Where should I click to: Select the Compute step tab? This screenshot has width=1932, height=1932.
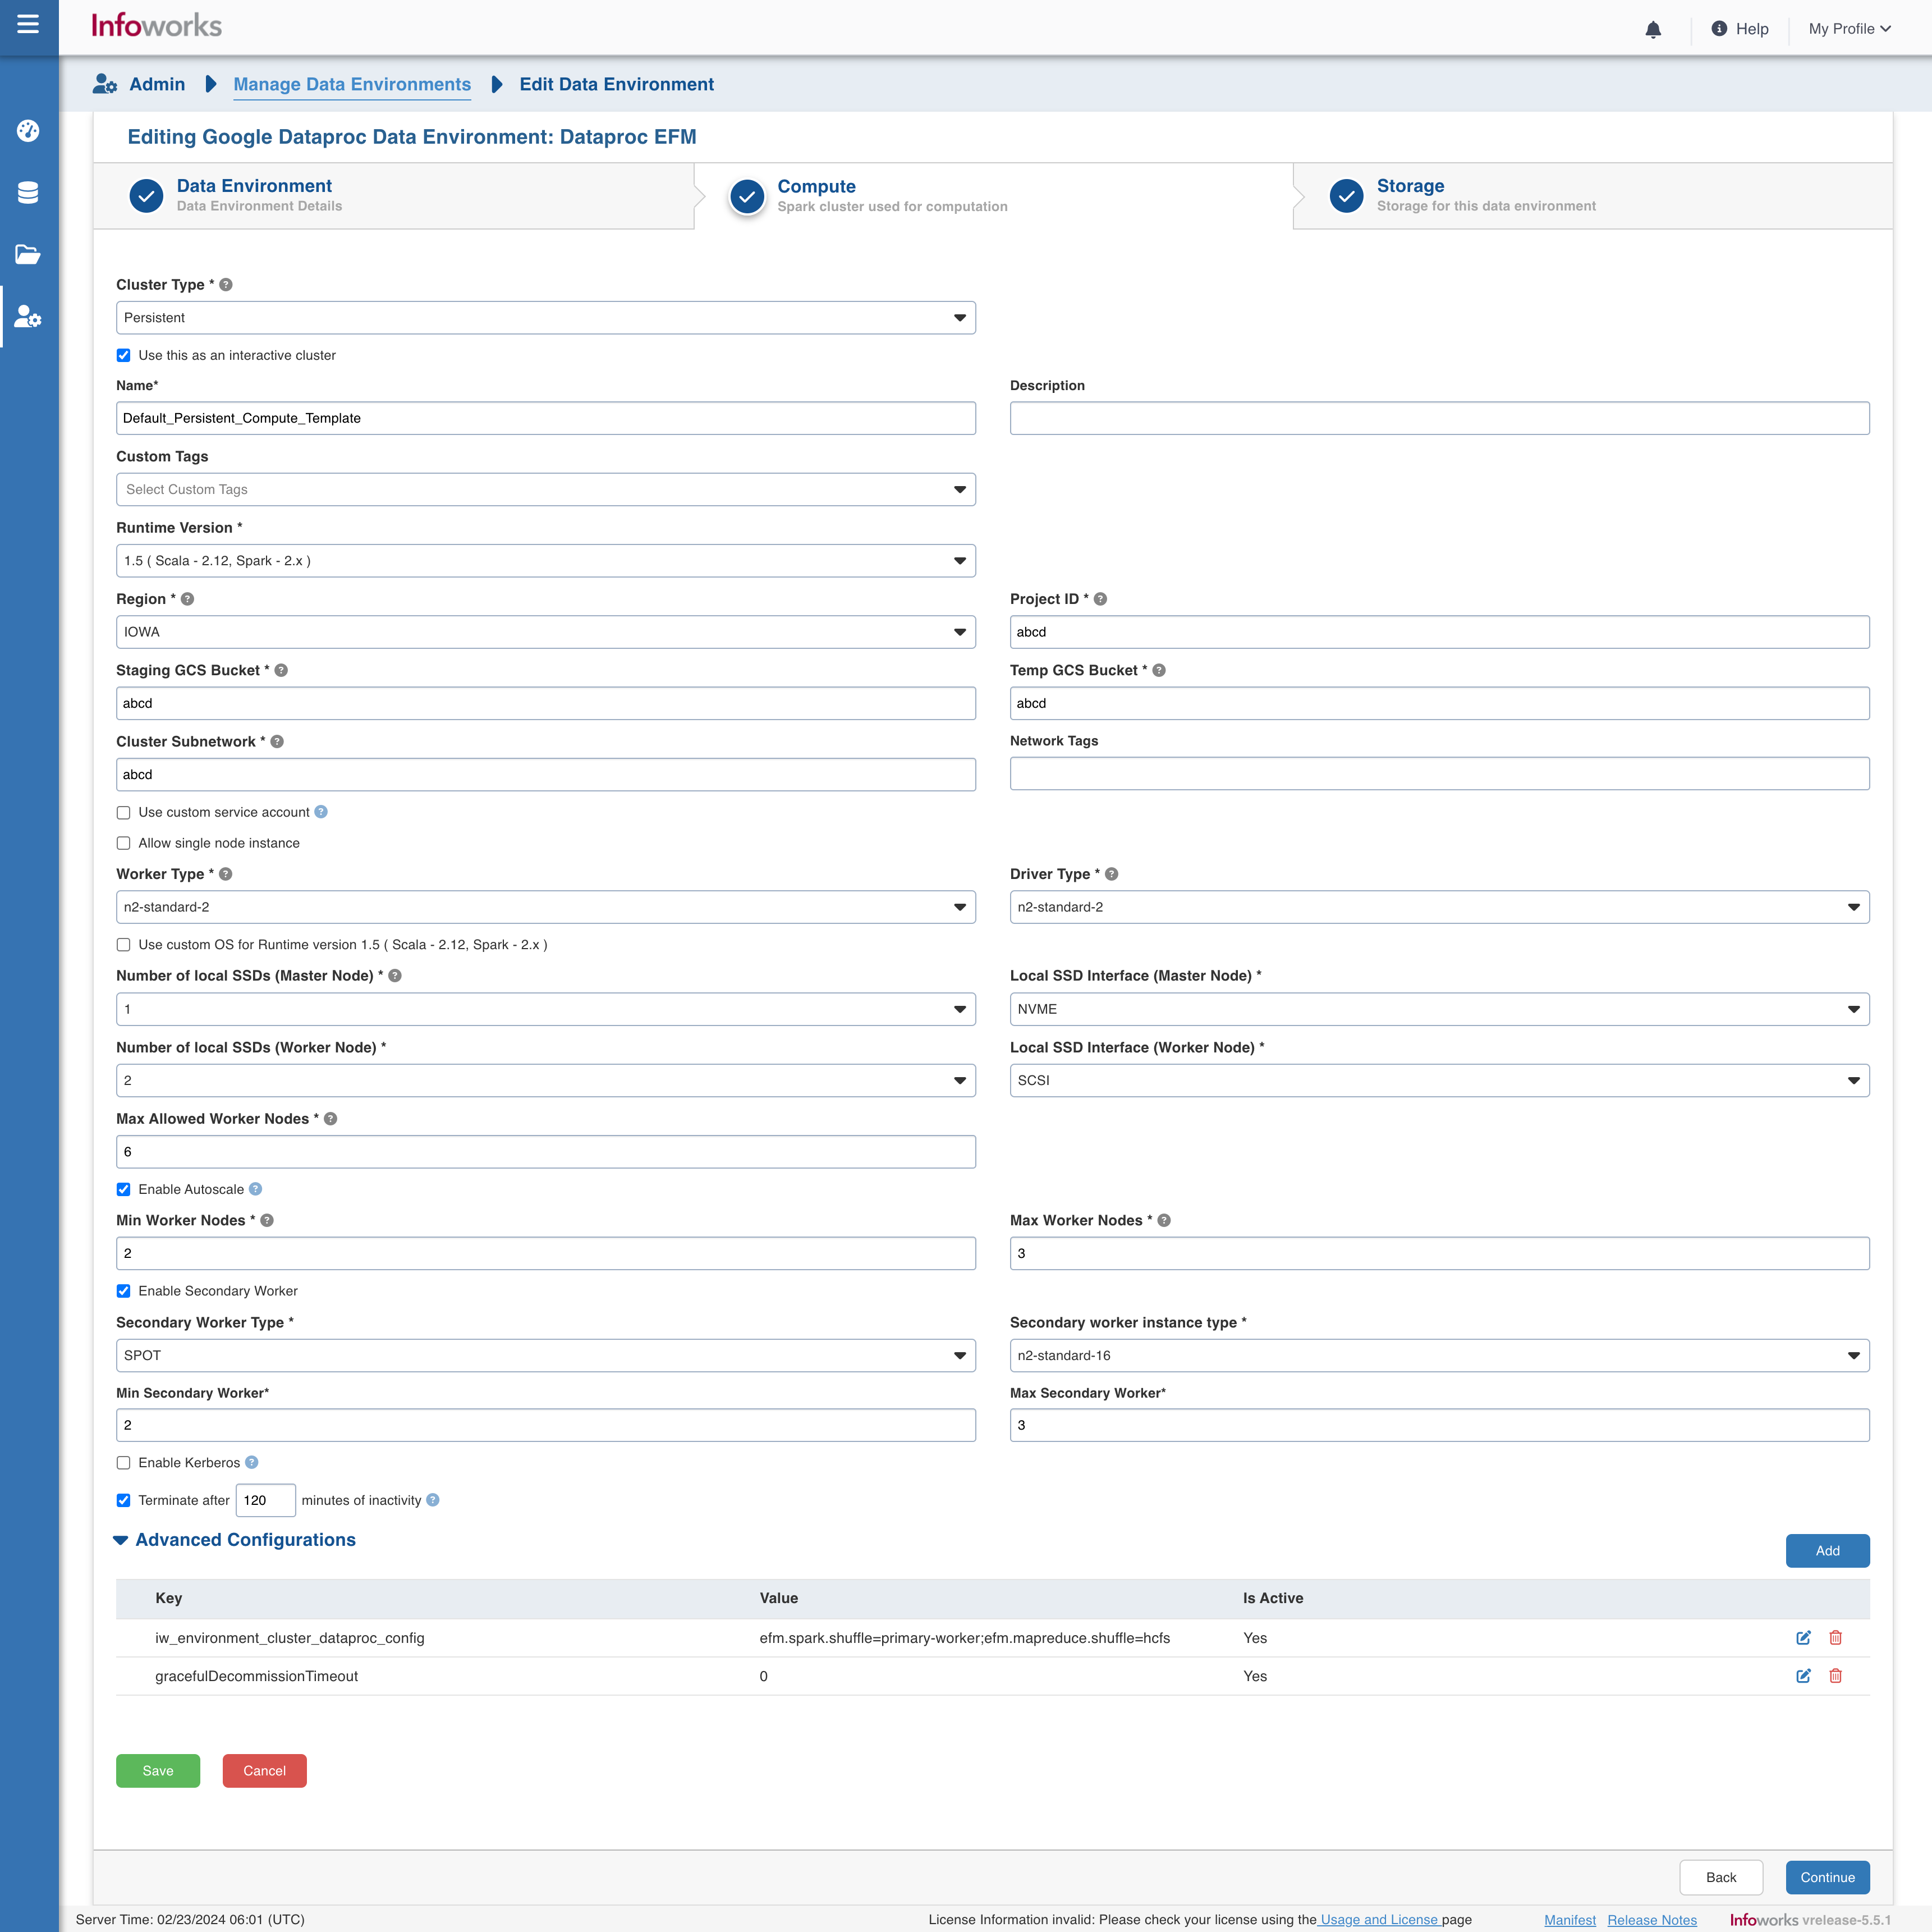pos(993,196)
